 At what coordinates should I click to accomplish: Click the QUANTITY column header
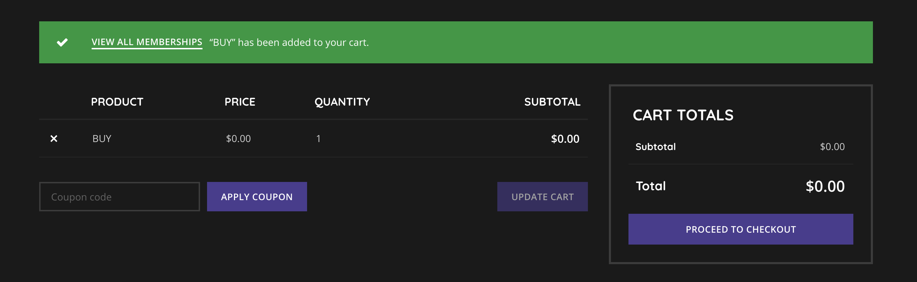pyautogui.click(x=342, y=102)
